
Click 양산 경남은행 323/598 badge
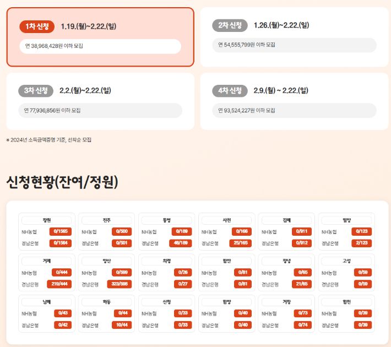(120, 284)
